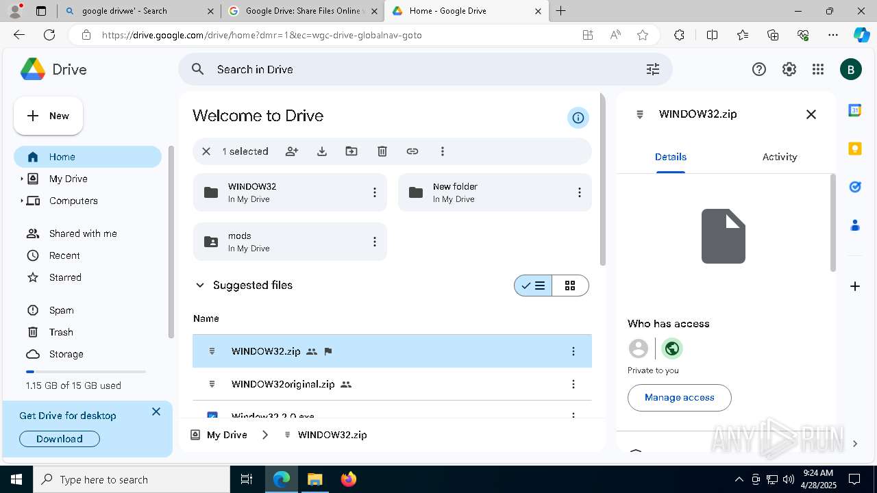Switch to list layout
Image resolution: width=877 pixels, height=493 pixels.
pyautogui.click(x=533, y=286)
